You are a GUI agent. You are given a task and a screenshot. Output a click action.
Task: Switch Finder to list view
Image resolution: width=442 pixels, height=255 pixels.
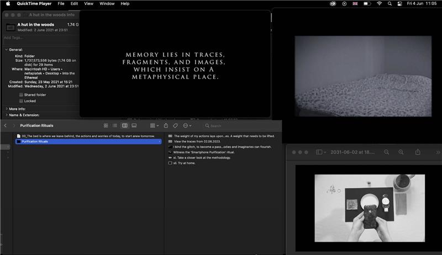click(115, 126)
